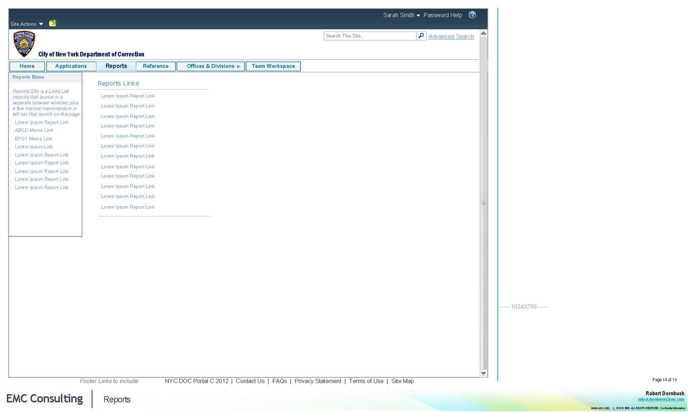The height and width of the screenshot is (412, 688).
Task: Click the Advanced Search link
Action: 451,36
